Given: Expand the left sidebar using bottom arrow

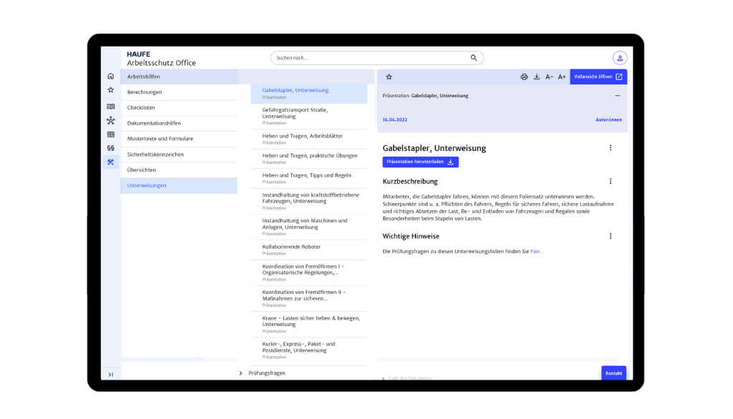Looking at the screenshot, I should pyautogui.click(x=110, y=374).
